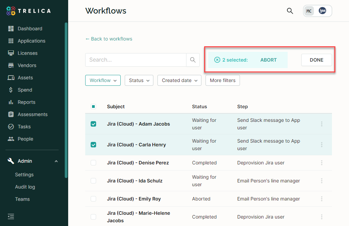This screenshot has height=226, width=349.
Task: Click the Reports bar chart icon
Action: 11,102
